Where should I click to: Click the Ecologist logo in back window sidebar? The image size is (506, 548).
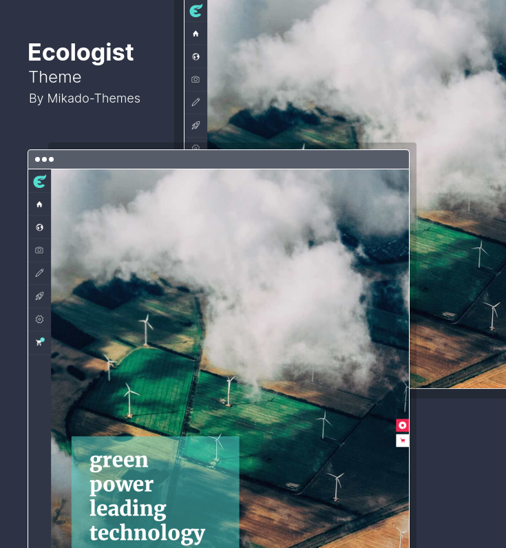point(196,10)
